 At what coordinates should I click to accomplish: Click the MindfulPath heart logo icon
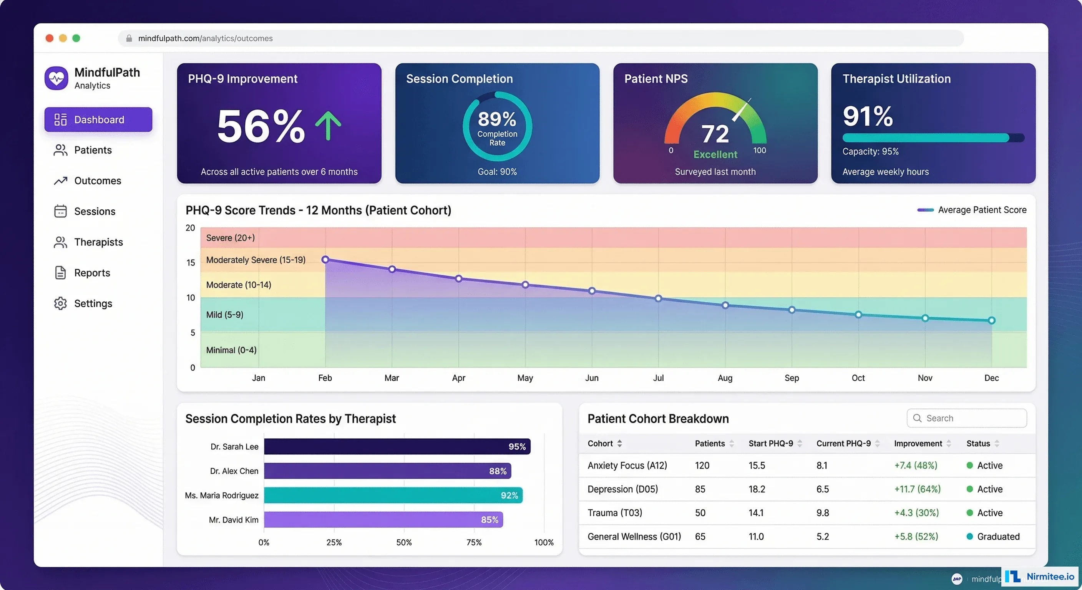pyautogui.click(x=56, y=78)
